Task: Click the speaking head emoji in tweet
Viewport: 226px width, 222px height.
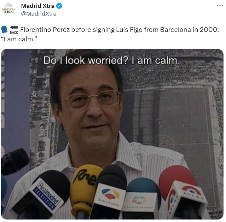Action: (x=5, y=30)
